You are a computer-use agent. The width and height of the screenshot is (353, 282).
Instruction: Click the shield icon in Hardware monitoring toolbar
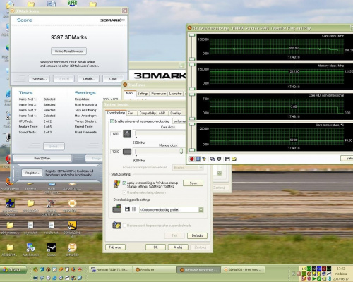219,159
